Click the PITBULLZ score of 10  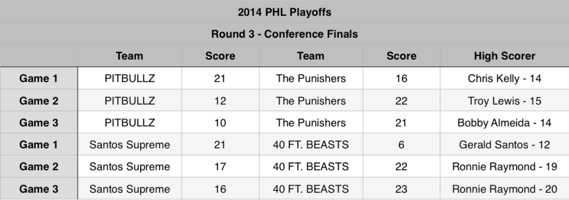pyautogui.click(x=220, y=123)
